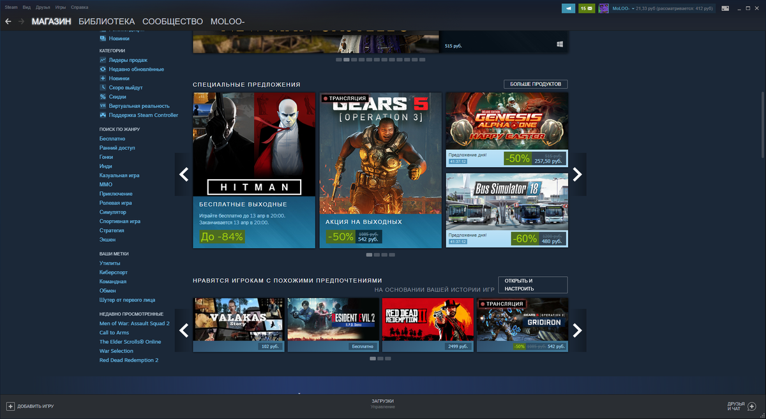Click the VR icon beside Виртуальная реальность

(x=103, y=106)
